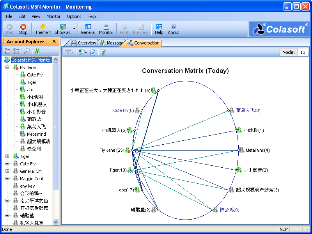Screen dimensions: 312x234
Task: Close the Account Explorer panel
Action: click(54, 41)
